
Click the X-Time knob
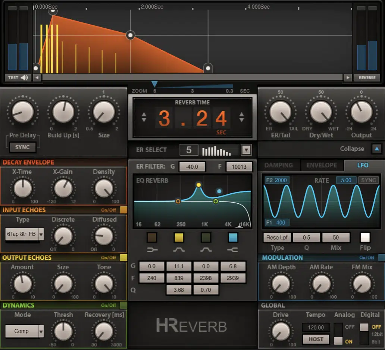click(x=23, y=188)
